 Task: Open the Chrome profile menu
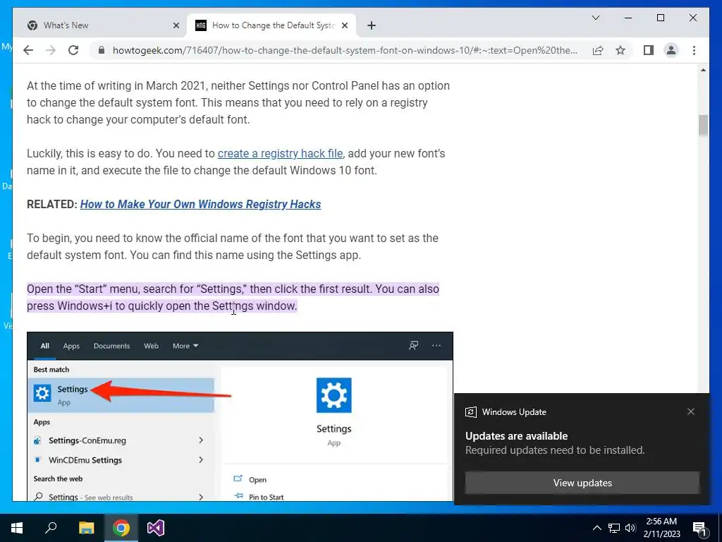(x=671, y=50)
